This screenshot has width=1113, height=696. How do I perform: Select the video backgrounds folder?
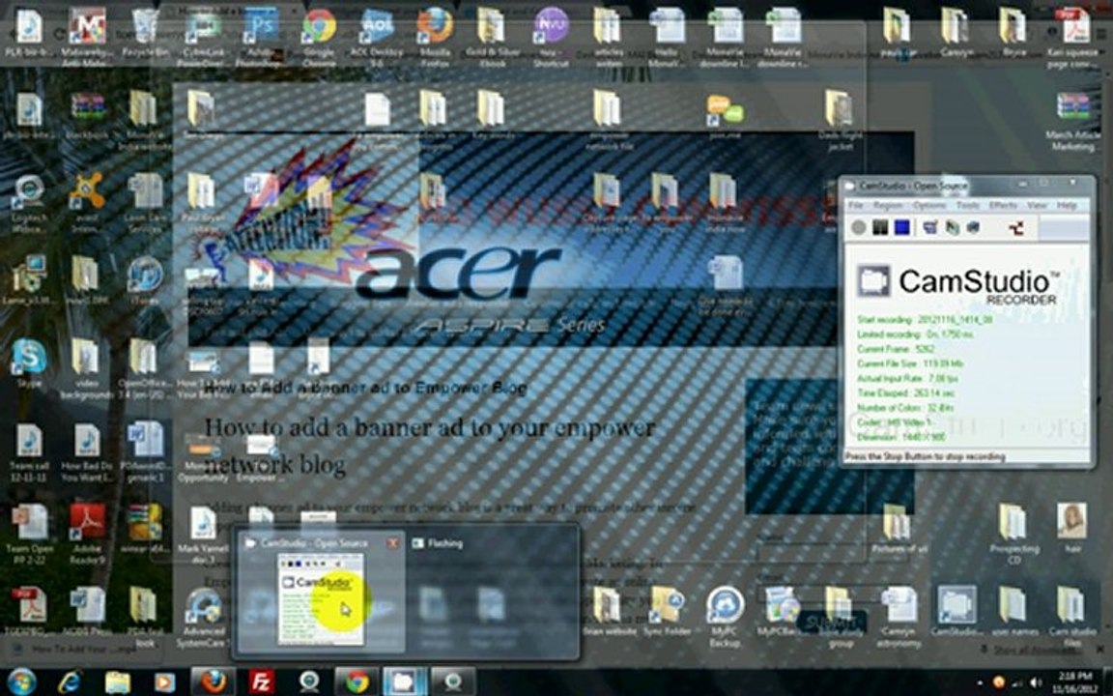pyautogui.click(x=87, y=368)
